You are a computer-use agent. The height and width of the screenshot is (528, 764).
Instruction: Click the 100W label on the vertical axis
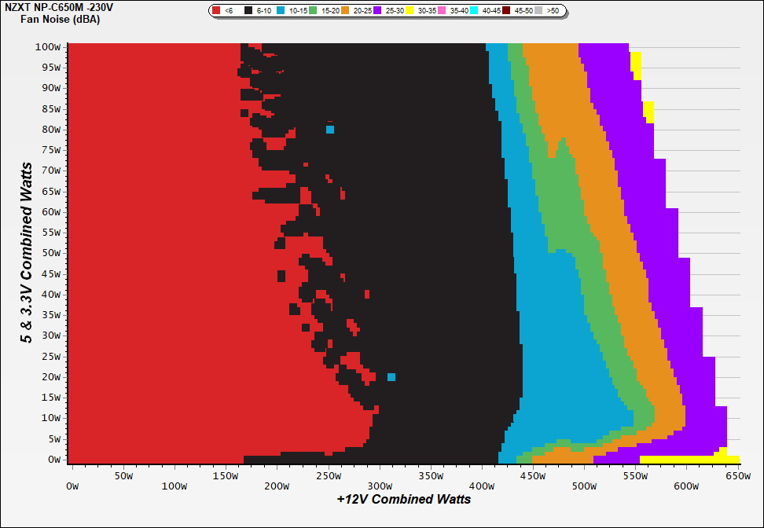coord(48,46)
